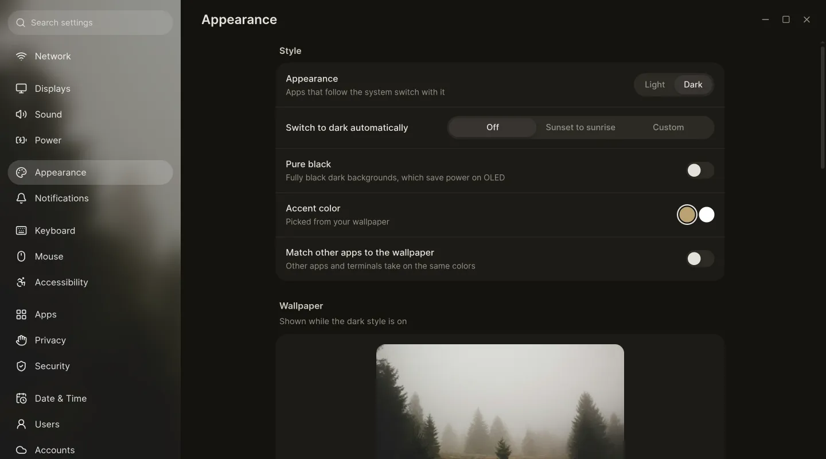Click the Appearance palette icon
This screenshot has height=459, width=826.
(21, 173)
